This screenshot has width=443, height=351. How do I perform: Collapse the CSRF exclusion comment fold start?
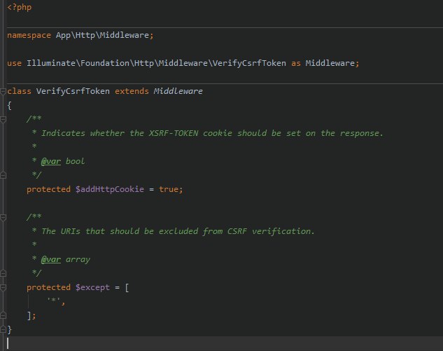coord(3,217)
